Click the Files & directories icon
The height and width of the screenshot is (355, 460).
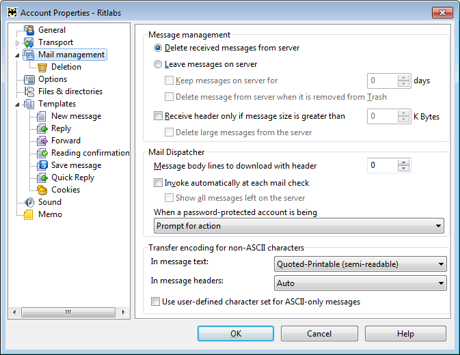pyautogui.click(x=29, y=91)
